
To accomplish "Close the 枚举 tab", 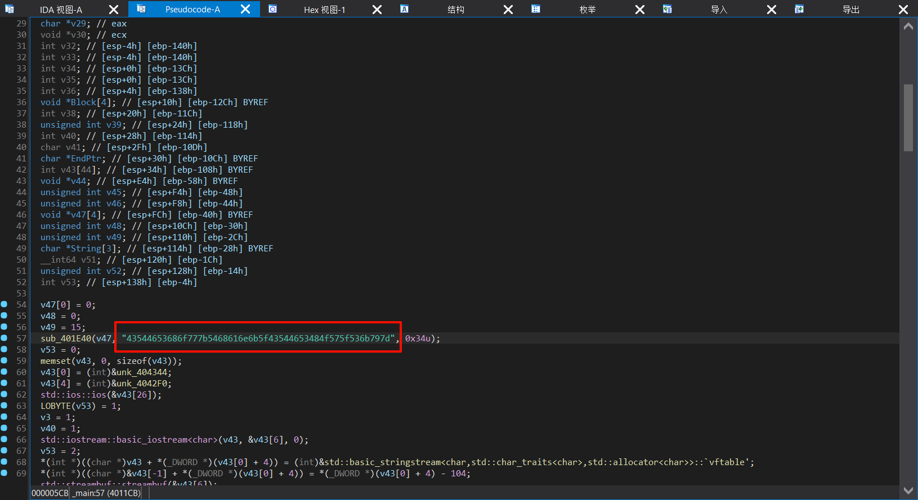I will 640,10.
